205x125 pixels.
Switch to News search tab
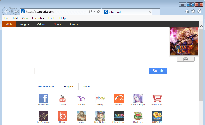click(57, 24)
